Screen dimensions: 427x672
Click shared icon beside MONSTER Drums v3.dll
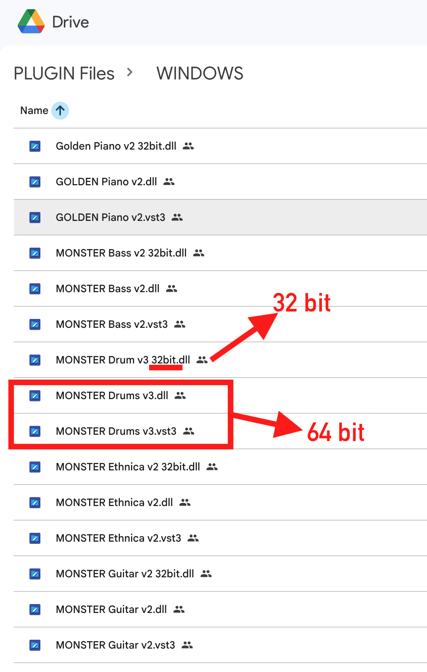[x=180, y=395]
